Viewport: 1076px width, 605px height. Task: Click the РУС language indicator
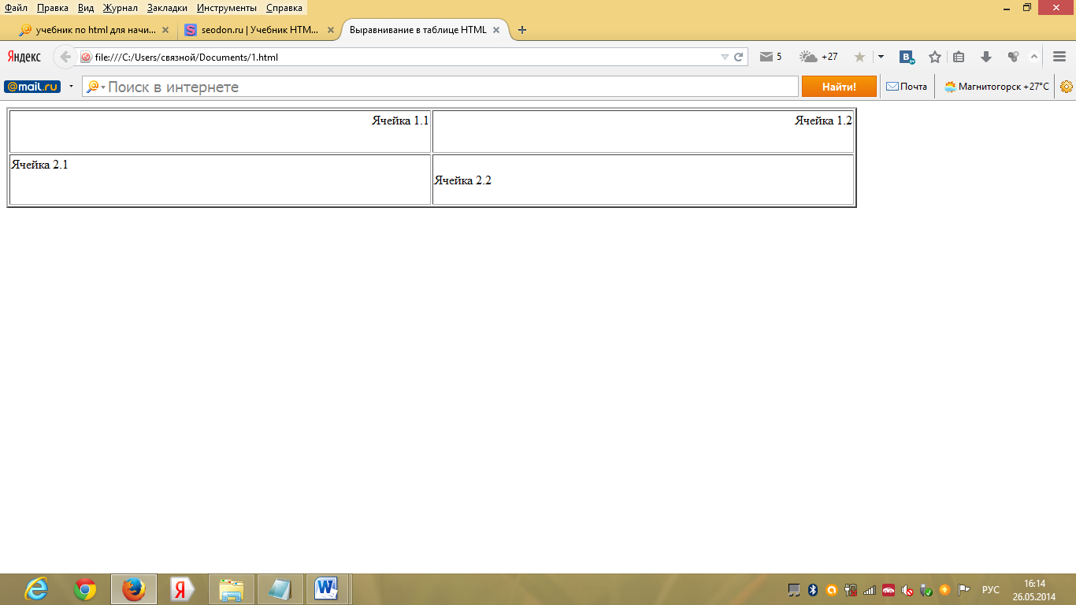[991, 590]
